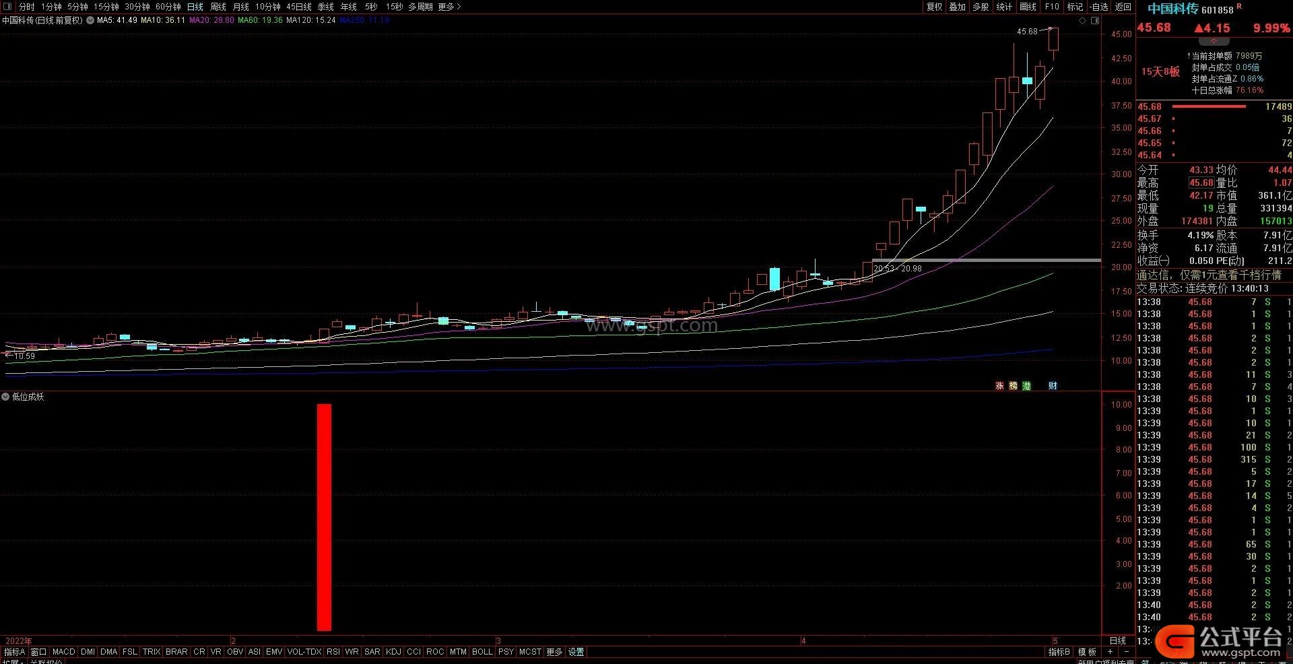This screenshot has width=1293, height=664.
Task: Click the 通达信 千档行情 promo link
Action: coord(1209,275)
